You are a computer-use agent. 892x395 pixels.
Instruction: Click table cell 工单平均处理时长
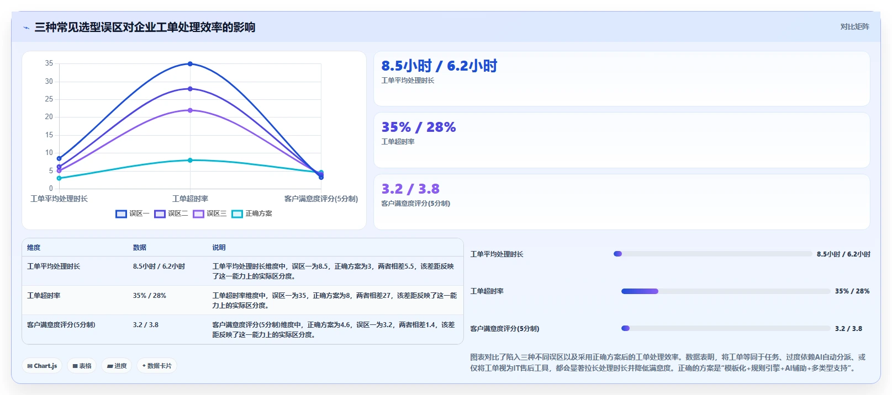click(54, 266)
